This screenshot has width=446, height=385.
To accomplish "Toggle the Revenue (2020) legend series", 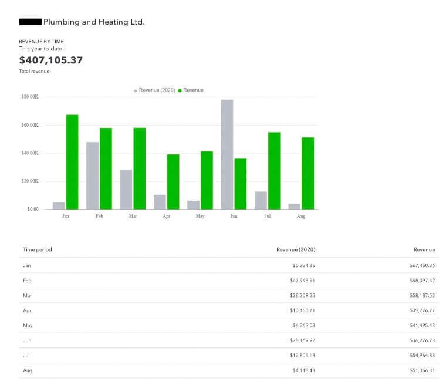I will point(157,90).
